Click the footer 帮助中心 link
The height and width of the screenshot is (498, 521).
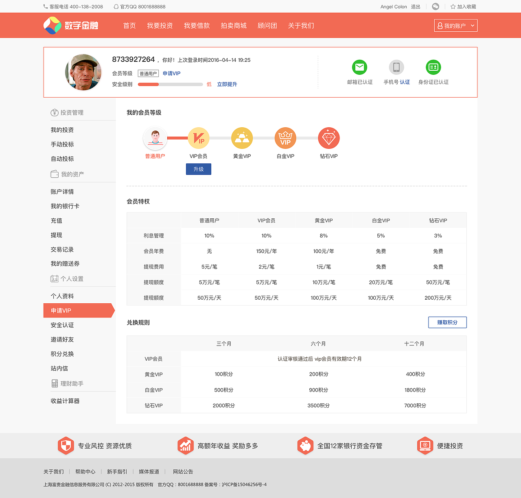point(85,472)
